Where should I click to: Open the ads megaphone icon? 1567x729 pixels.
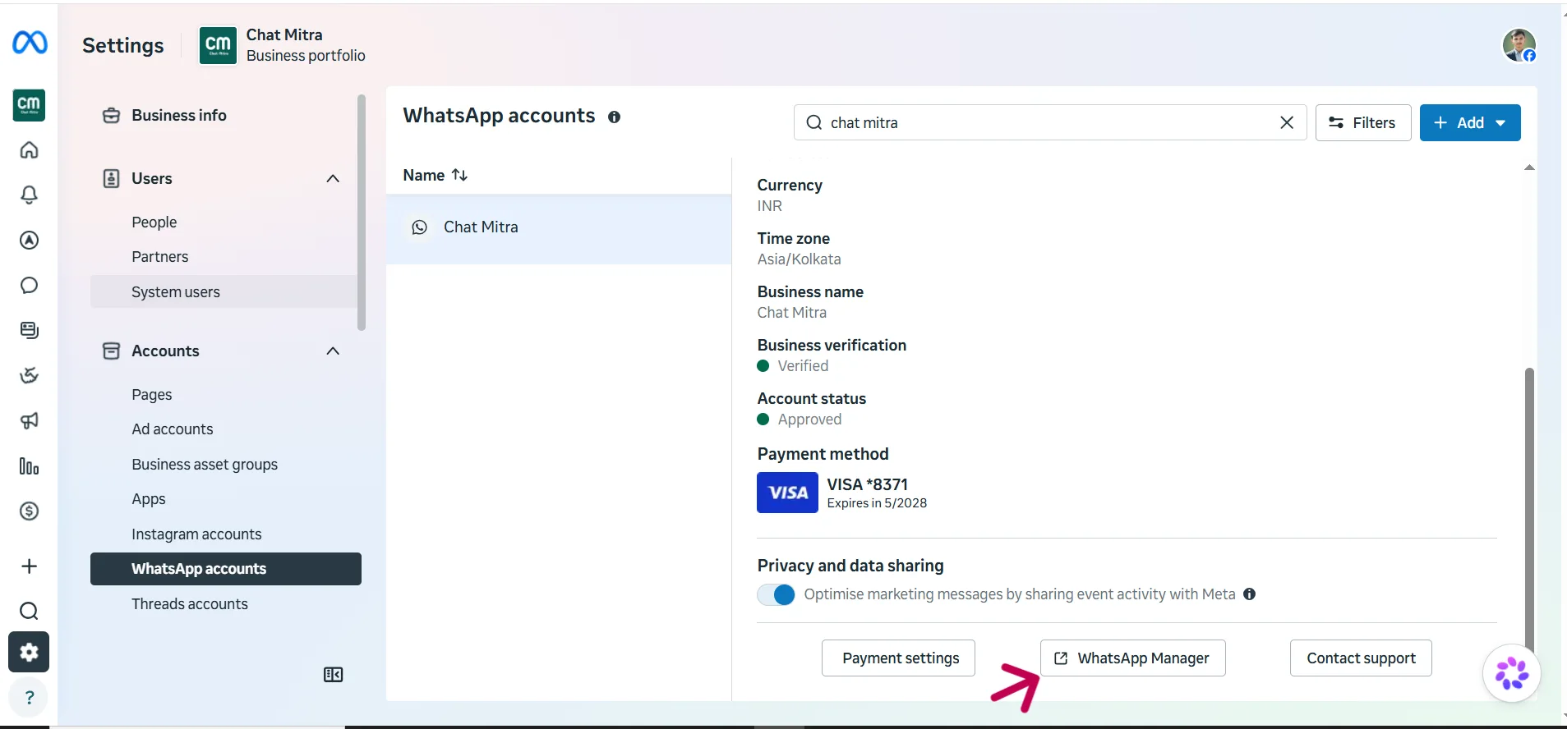pyautogui.click(x=29, y=420)
